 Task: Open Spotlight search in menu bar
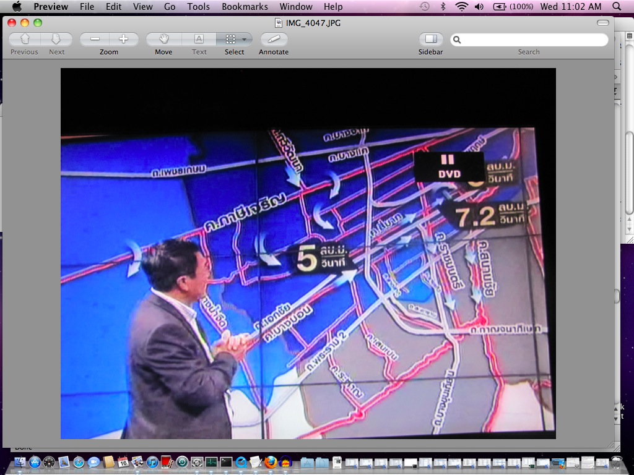click(617, 6)
